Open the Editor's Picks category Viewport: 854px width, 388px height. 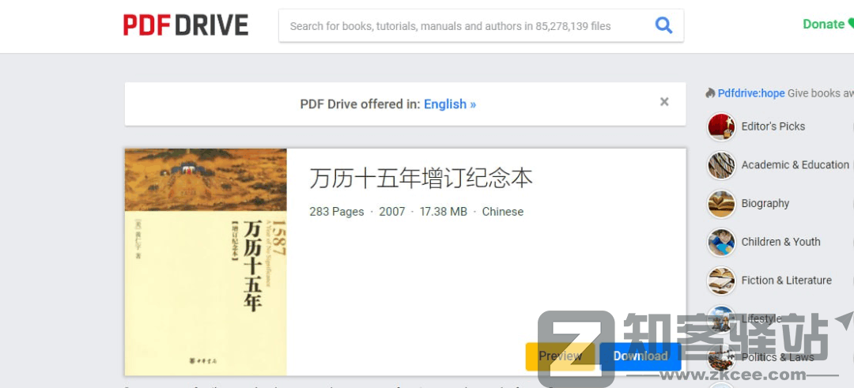point(773,126)
